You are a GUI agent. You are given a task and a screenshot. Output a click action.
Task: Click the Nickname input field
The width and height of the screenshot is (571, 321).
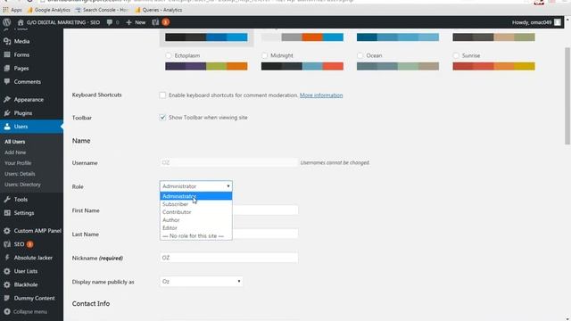(228, 258)
